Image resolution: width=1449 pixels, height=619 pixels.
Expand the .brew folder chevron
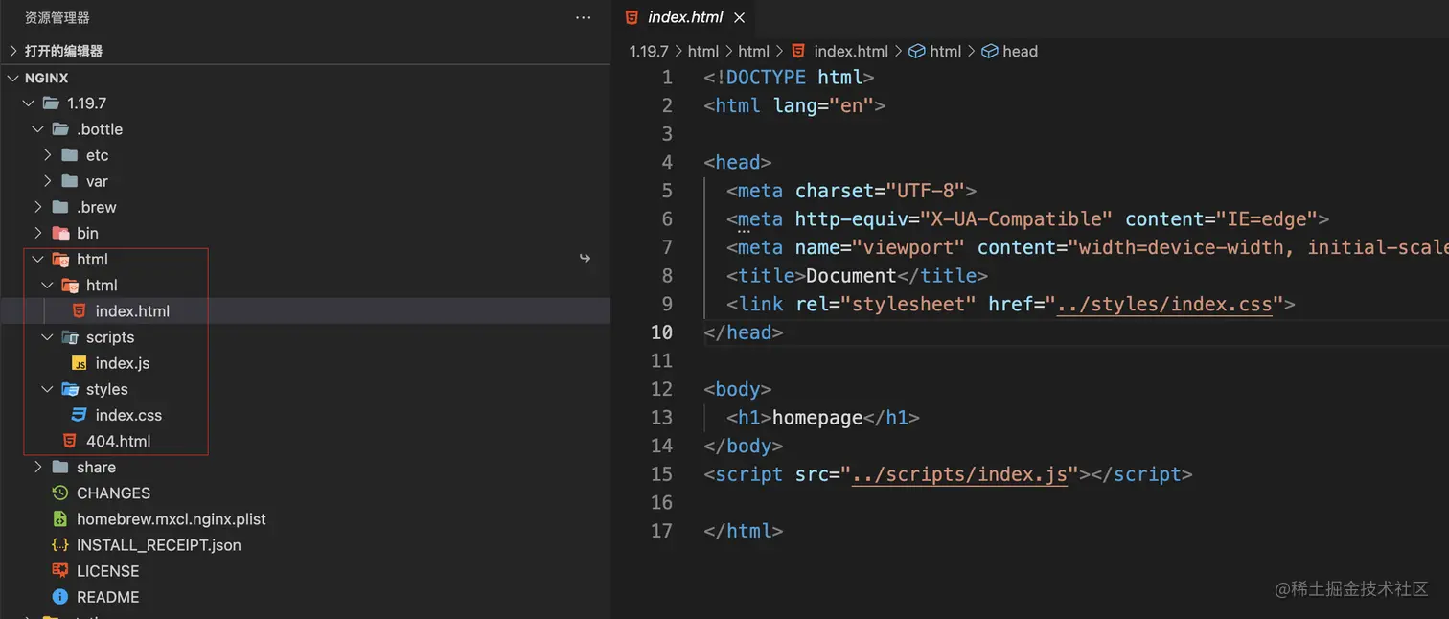coord(38,207)
